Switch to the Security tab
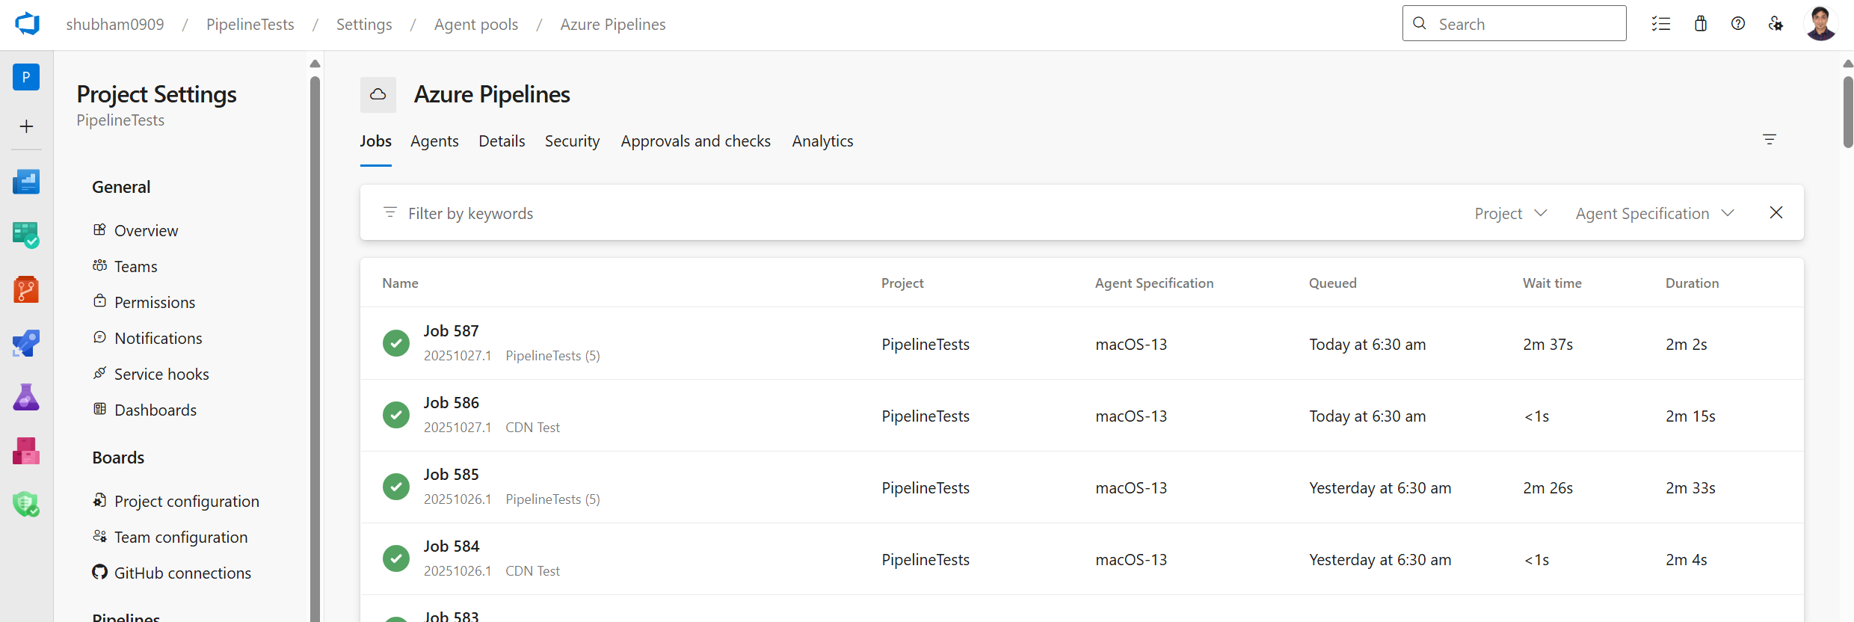 tap(572, 141)
